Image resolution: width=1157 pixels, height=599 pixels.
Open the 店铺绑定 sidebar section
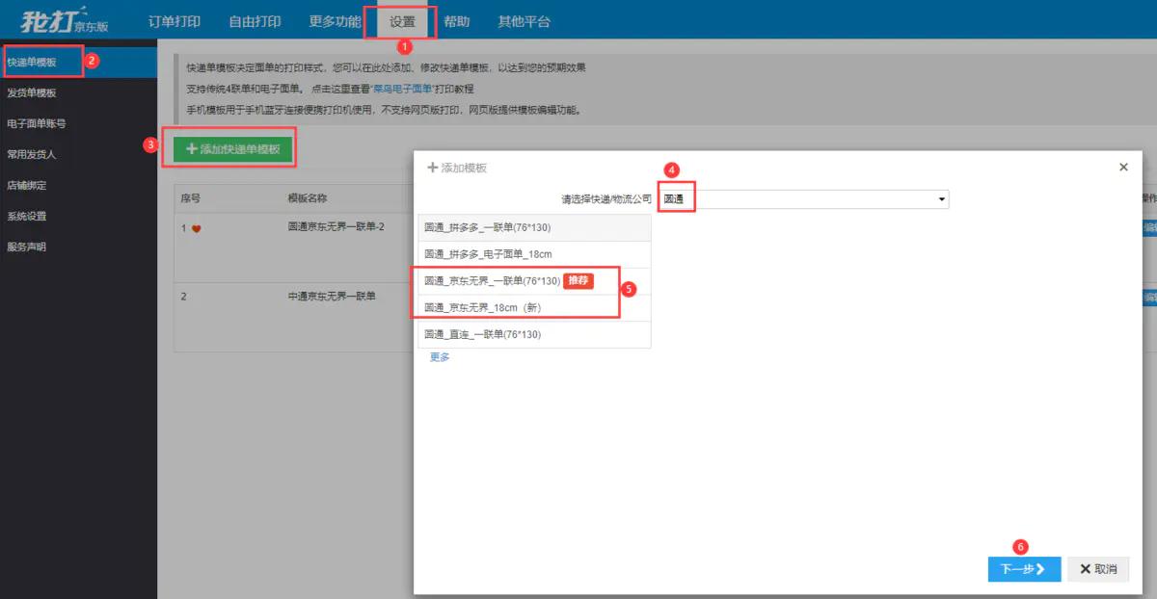click(x=37, y=185)
